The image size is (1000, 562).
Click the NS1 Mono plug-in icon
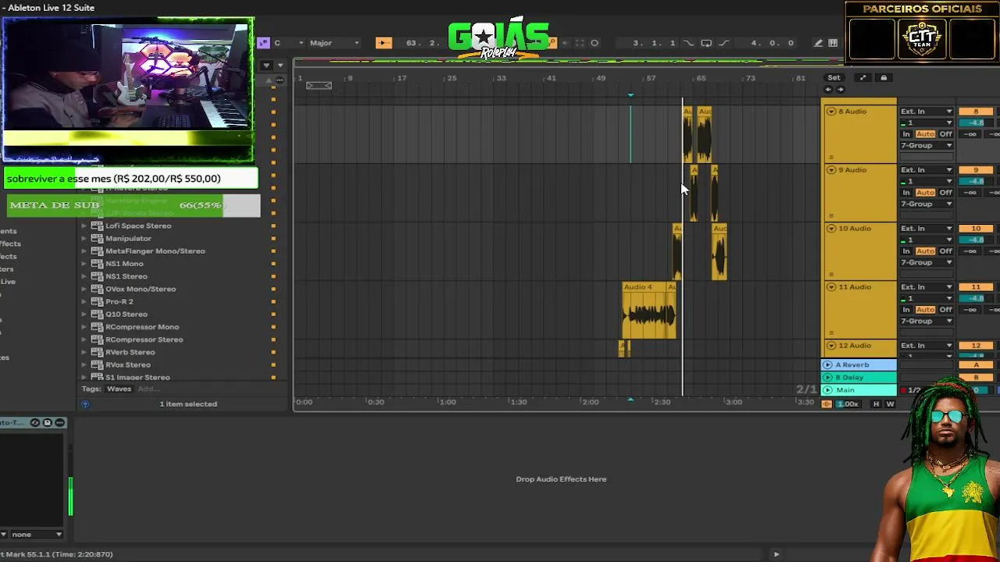(97, 264)
